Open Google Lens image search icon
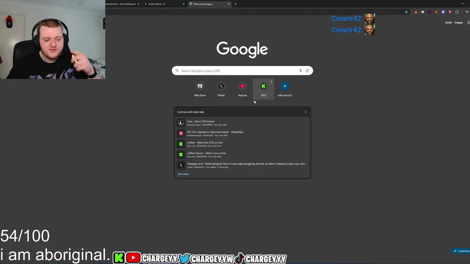This screenshot has height=264, width=470. click(307, 71)
